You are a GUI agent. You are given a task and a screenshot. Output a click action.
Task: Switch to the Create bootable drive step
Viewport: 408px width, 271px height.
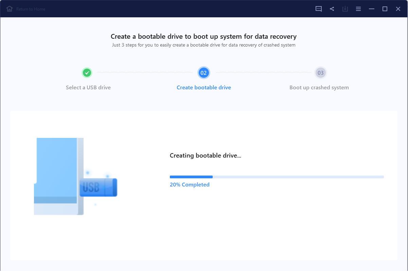point(203,87)
